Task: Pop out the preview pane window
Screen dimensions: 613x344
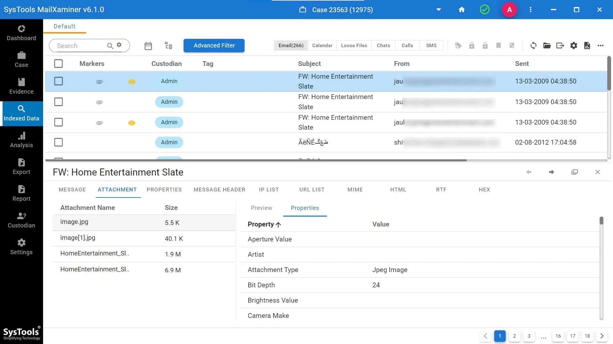Action: pyautogui.click(x=575, y=172)
